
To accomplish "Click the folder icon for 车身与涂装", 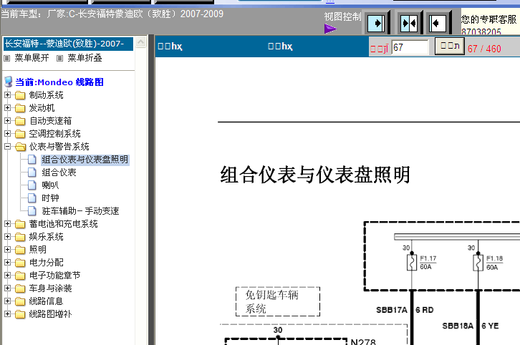I will click(20, 288).
